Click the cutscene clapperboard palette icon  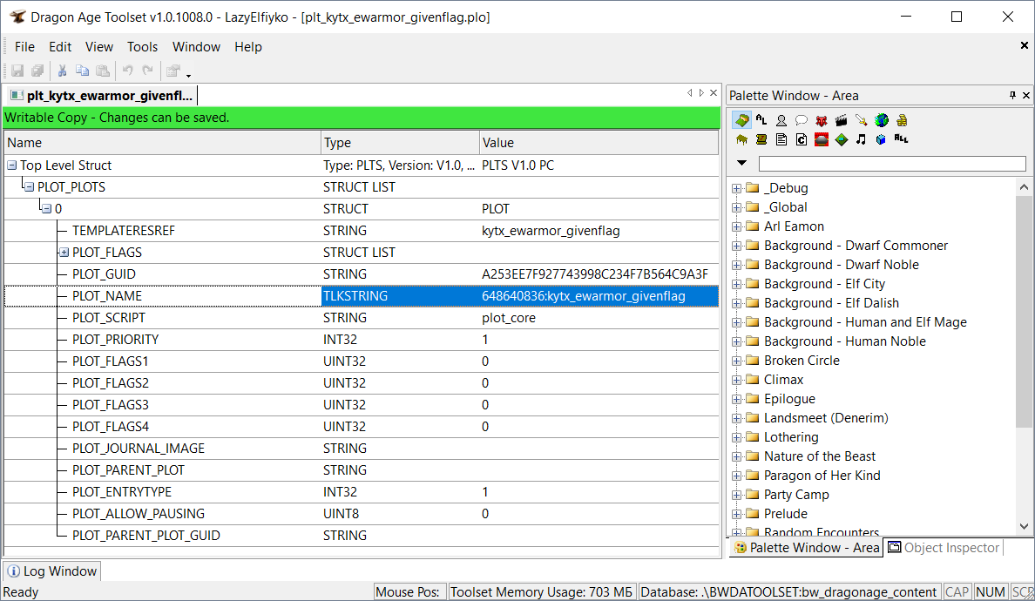coord(842,120)
